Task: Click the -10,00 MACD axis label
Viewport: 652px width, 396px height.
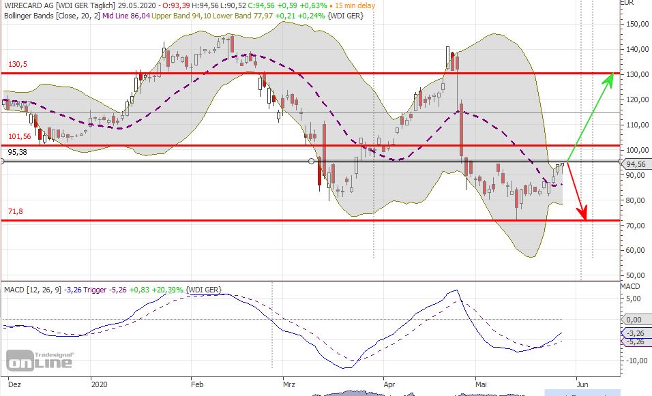Action: 636,361
